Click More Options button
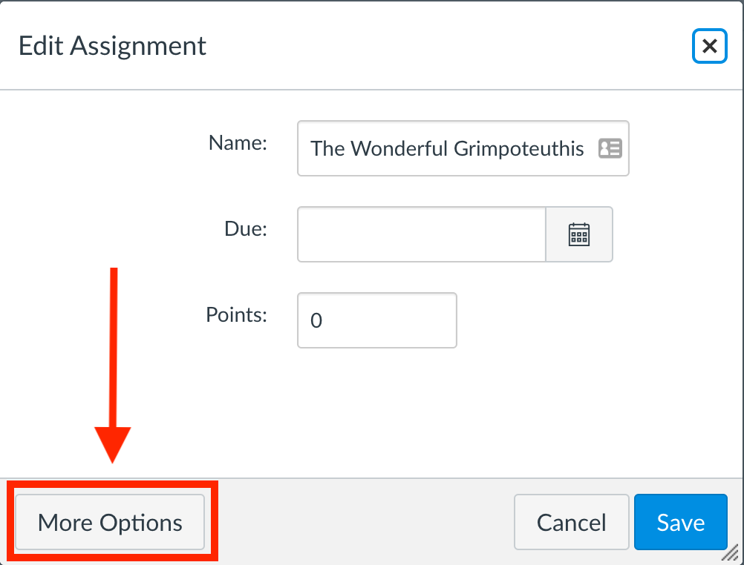Image resolution: width=744 pixels, height=565 pixels. coord(110,522)
